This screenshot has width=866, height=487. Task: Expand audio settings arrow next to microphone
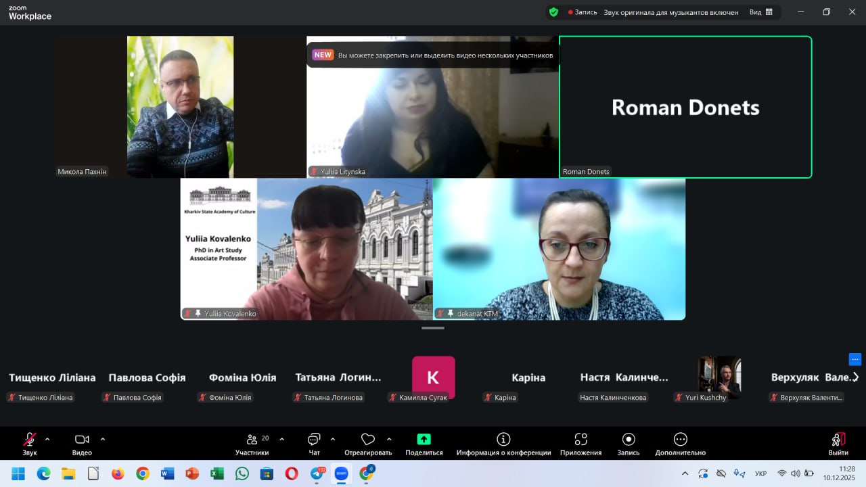pyautogui.click(x=47, y=439)
